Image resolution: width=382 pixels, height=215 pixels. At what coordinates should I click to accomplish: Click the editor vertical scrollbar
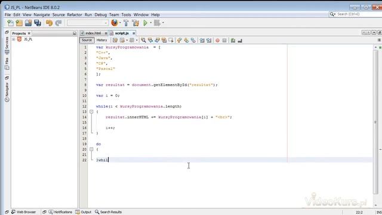pos(375,122)
